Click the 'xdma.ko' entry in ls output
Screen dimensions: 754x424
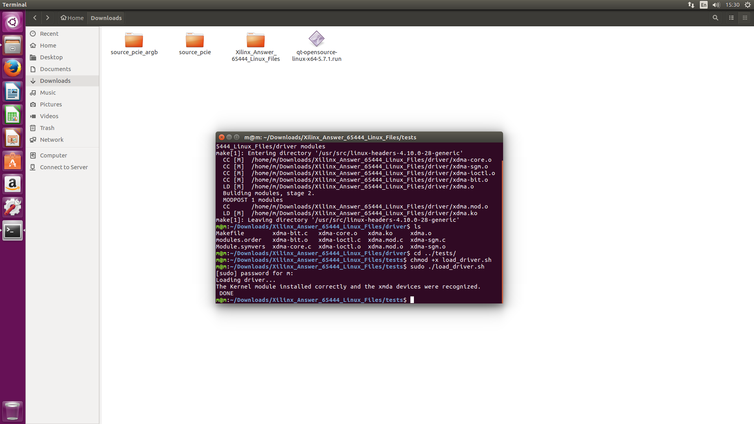(380, 233)
